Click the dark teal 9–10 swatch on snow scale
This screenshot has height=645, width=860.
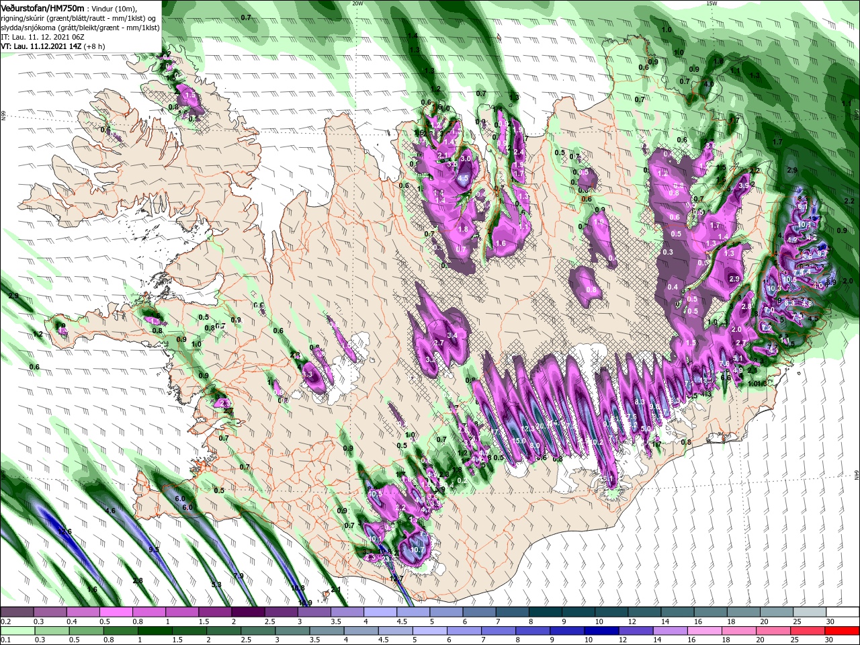[578, 612]
